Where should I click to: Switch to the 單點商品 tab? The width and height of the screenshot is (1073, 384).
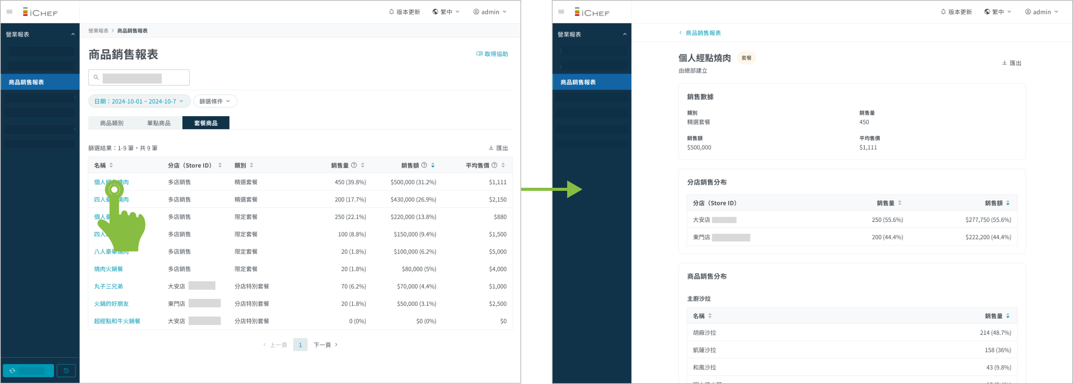[x=159, y=123]
